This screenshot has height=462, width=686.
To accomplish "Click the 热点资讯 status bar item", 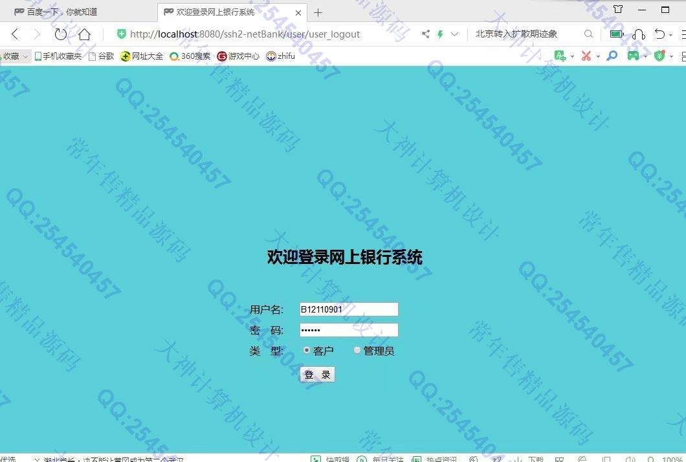I will click(x=434, y=459).
